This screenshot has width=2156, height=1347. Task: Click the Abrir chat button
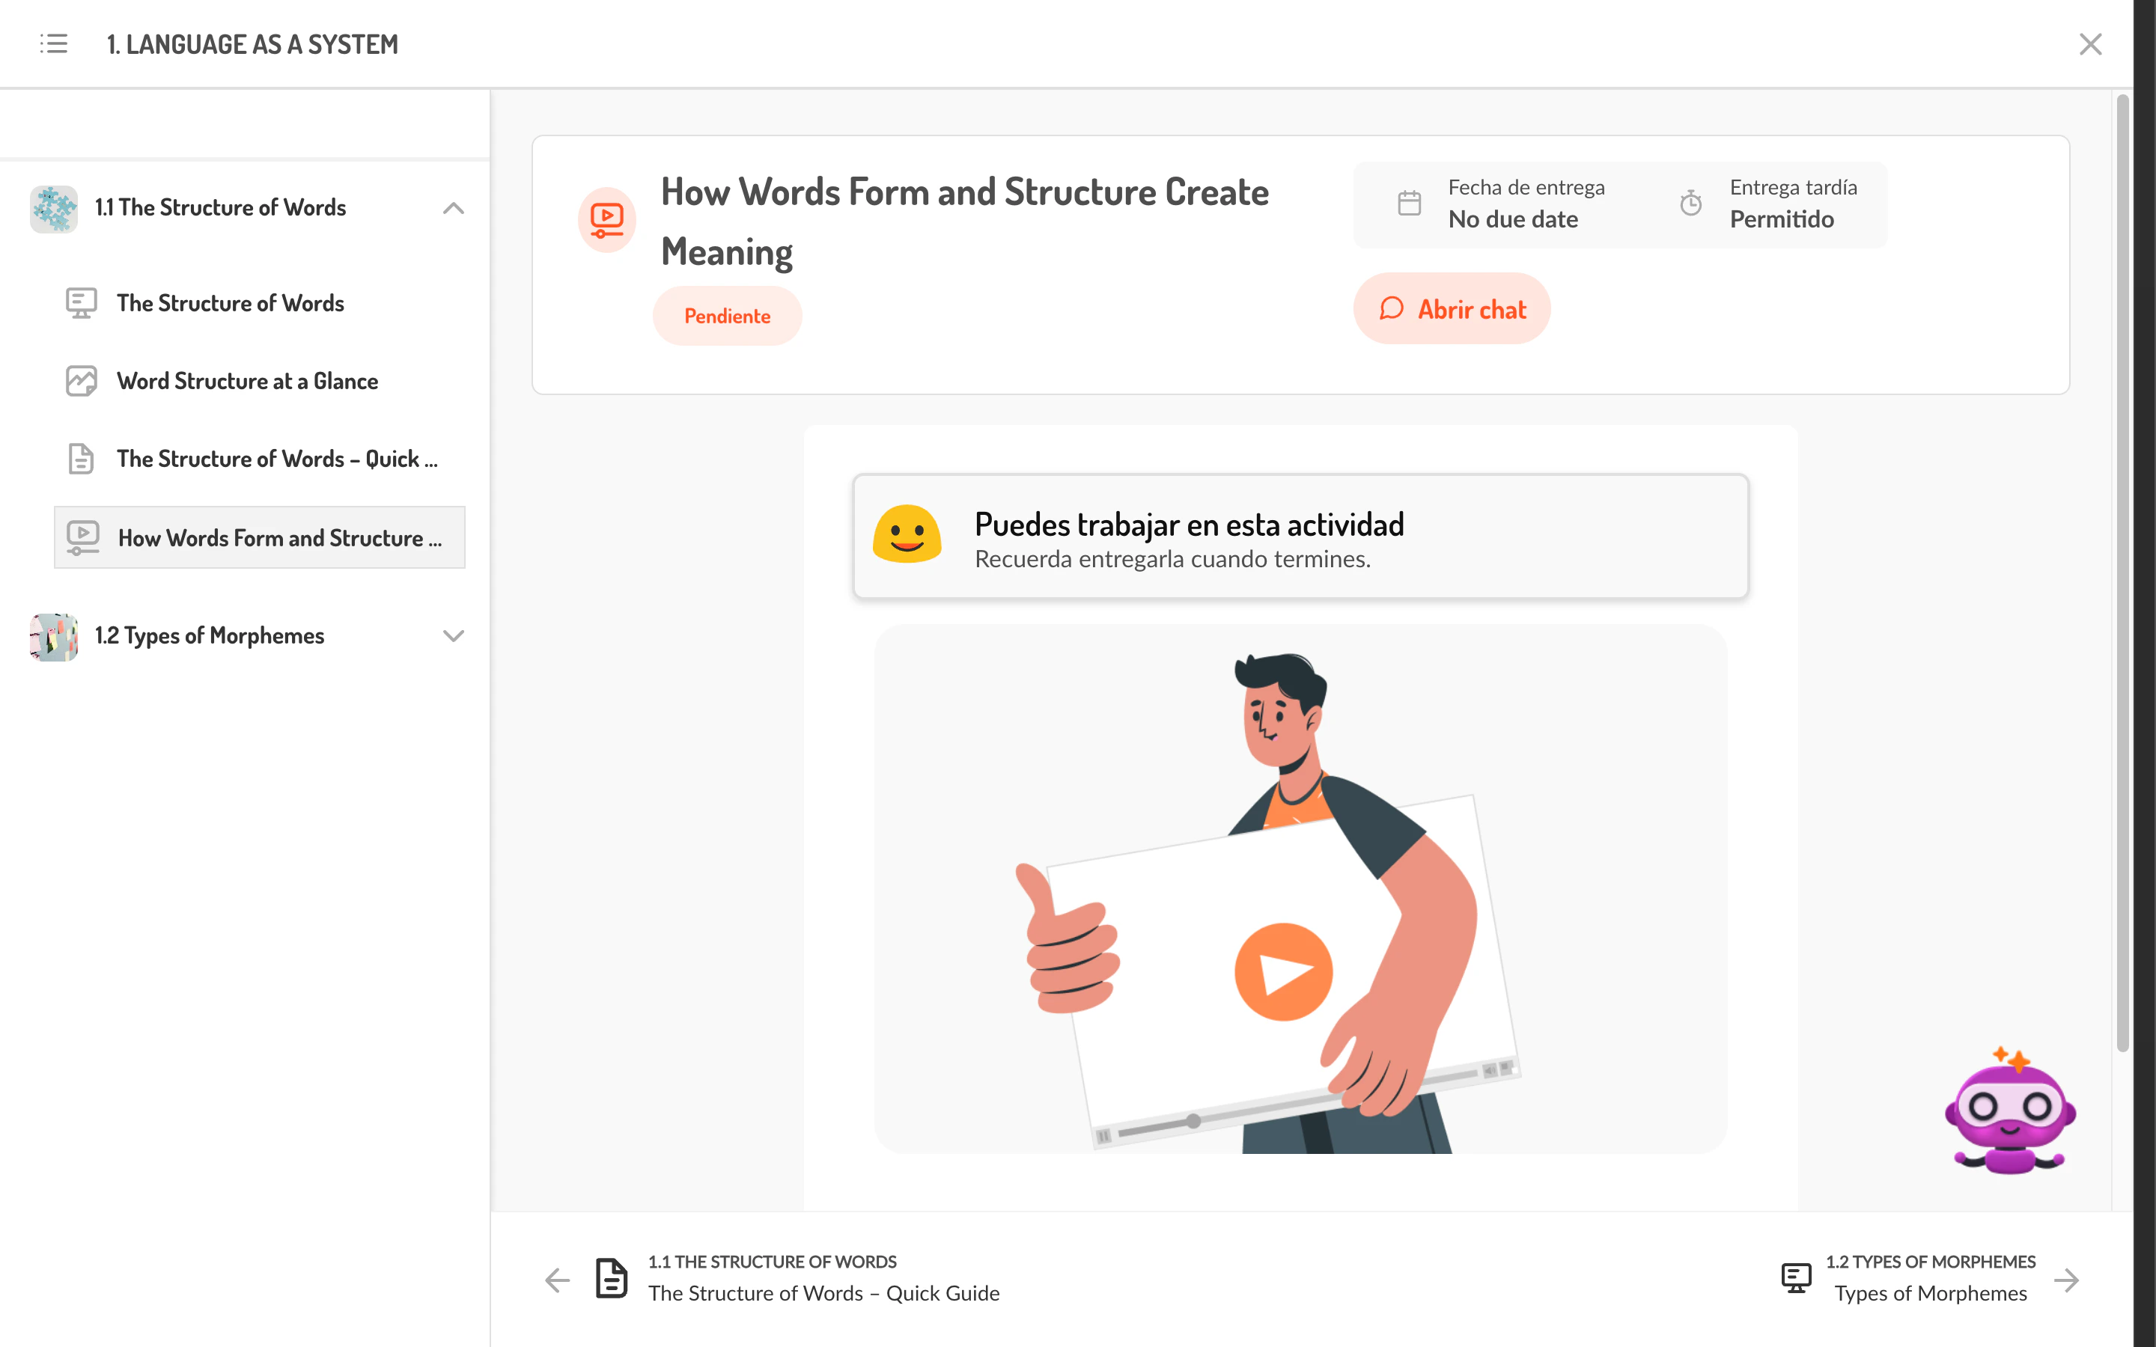pyautogui.click(x=1452, y=309)
